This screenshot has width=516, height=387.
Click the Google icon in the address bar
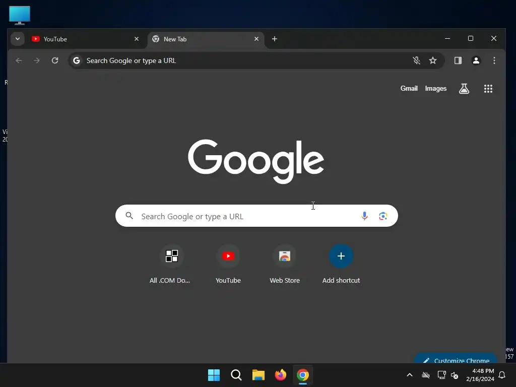(x=77, y=60)
